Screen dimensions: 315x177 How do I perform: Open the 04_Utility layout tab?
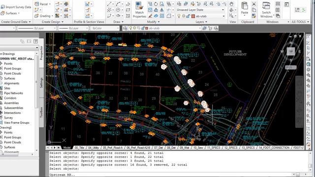[94, 147]
